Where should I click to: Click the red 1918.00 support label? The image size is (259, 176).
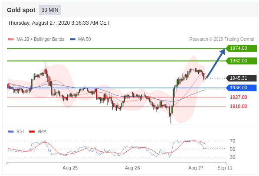click(239, 106)
